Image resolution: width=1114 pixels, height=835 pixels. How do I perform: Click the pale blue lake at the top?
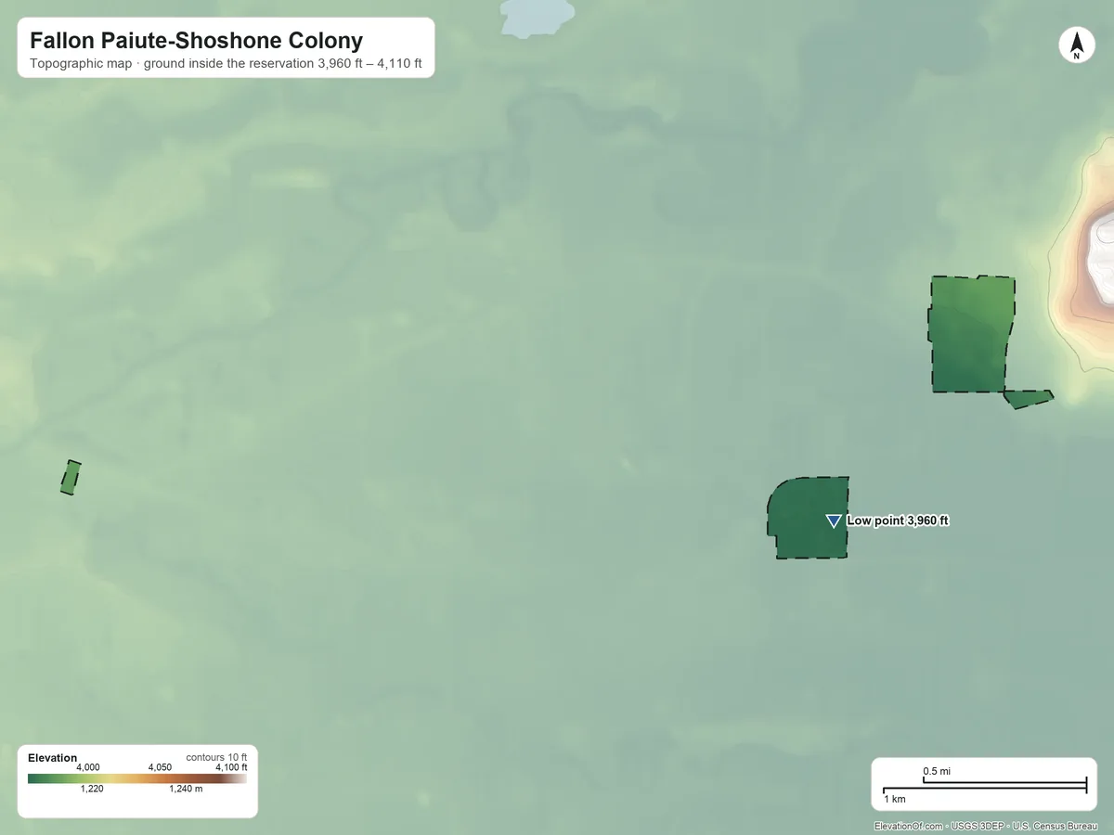[537, 16]
